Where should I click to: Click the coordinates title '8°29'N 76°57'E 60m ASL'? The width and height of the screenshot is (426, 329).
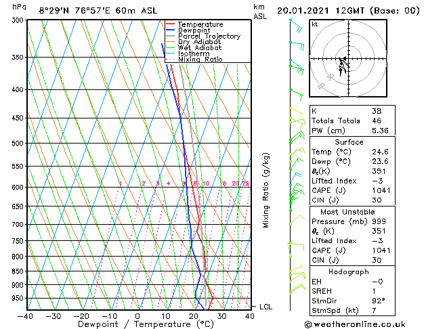tap(98, 11)
